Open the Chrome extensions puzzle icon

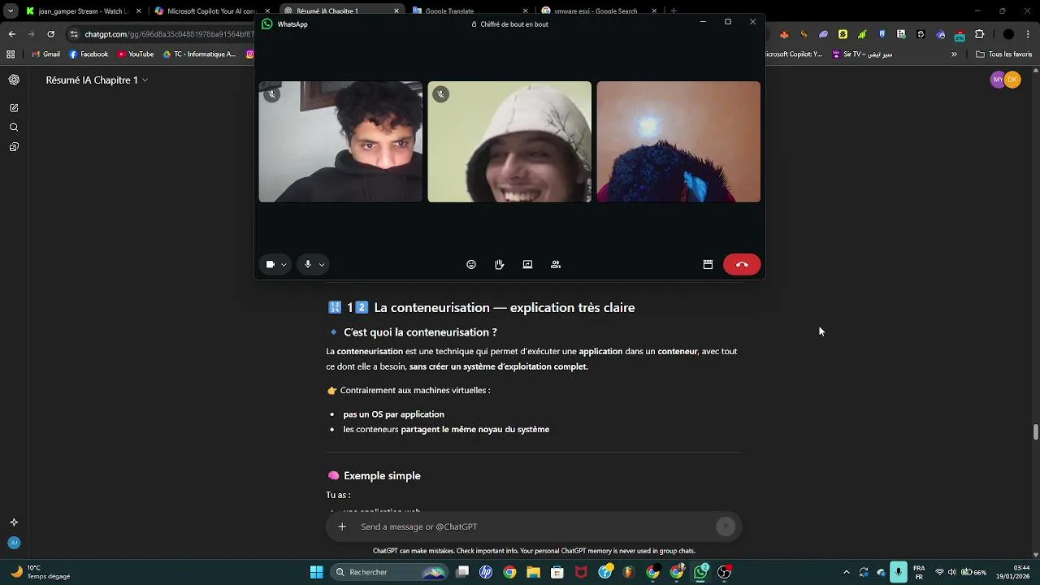coord(979,34)
